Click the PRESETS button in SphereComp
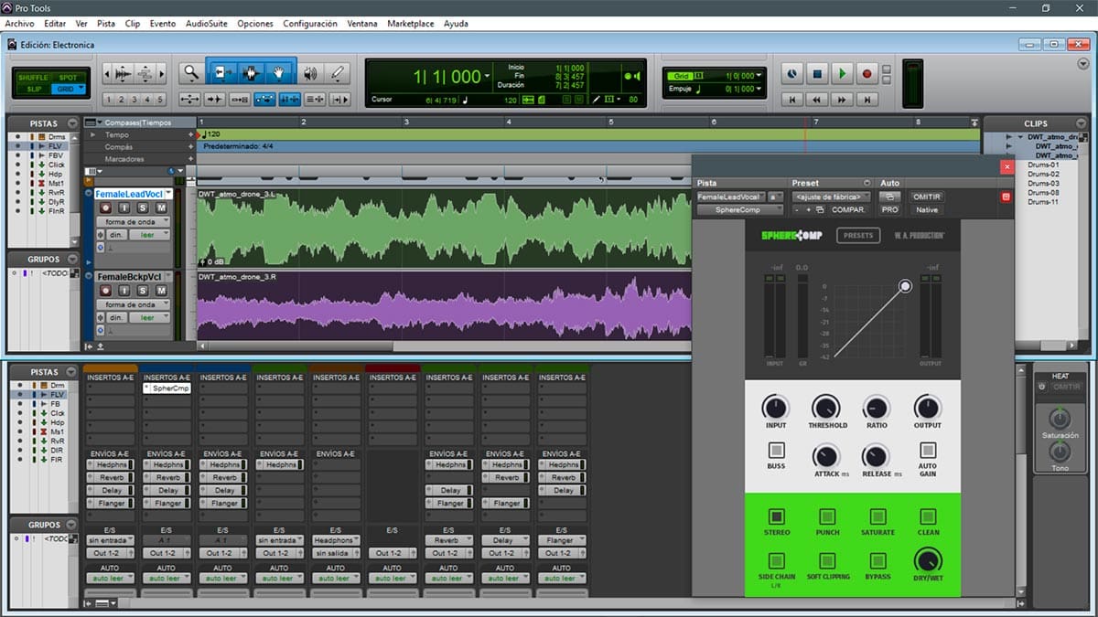 coord(857,236)
